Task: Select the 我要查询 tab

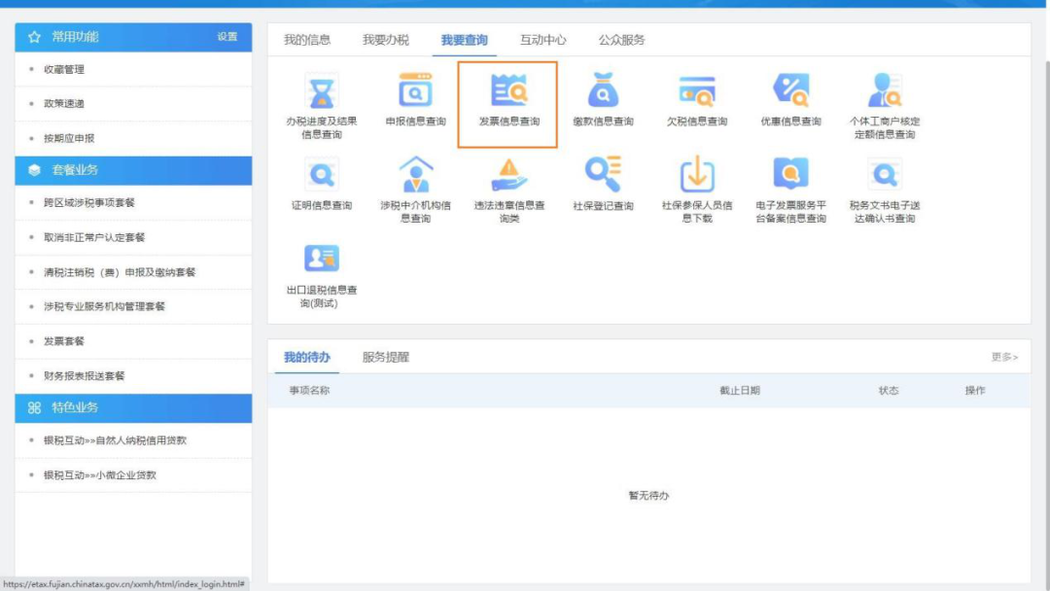Action: [464, 40]
